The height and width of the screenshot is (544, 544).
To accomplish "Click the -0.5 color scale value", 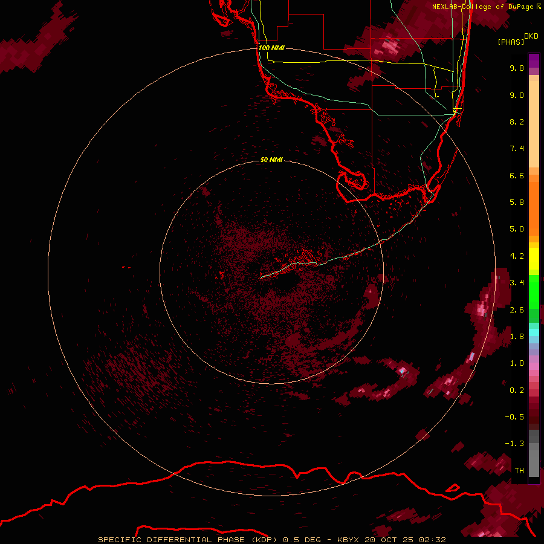I will pyautogui.click(x=514, y=417).
